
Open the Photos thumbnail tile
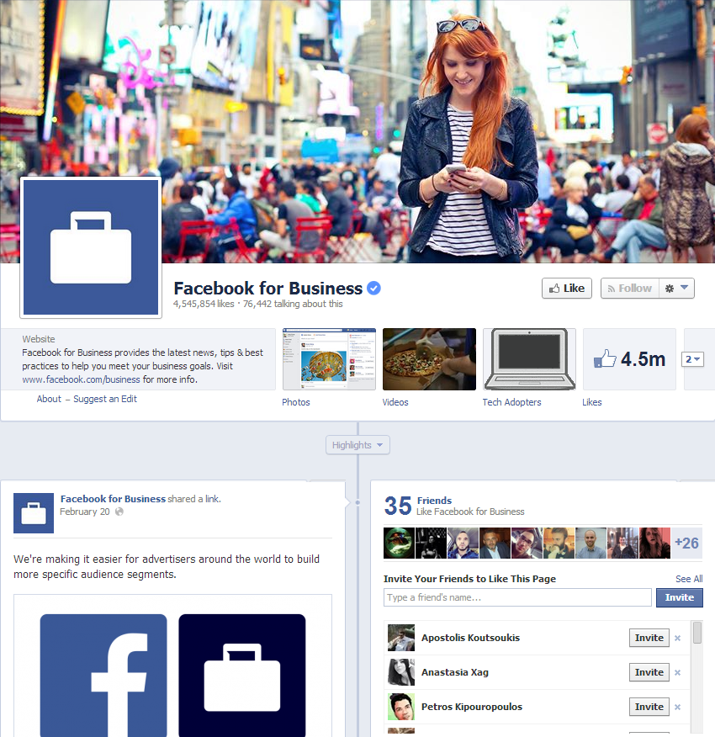pyautogui.click(x=329, y=359)
